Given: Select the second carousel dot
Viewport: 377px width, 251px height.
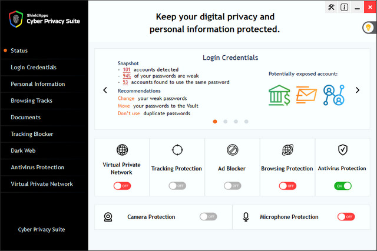Looking at the screenshot, I should point(225,122).
